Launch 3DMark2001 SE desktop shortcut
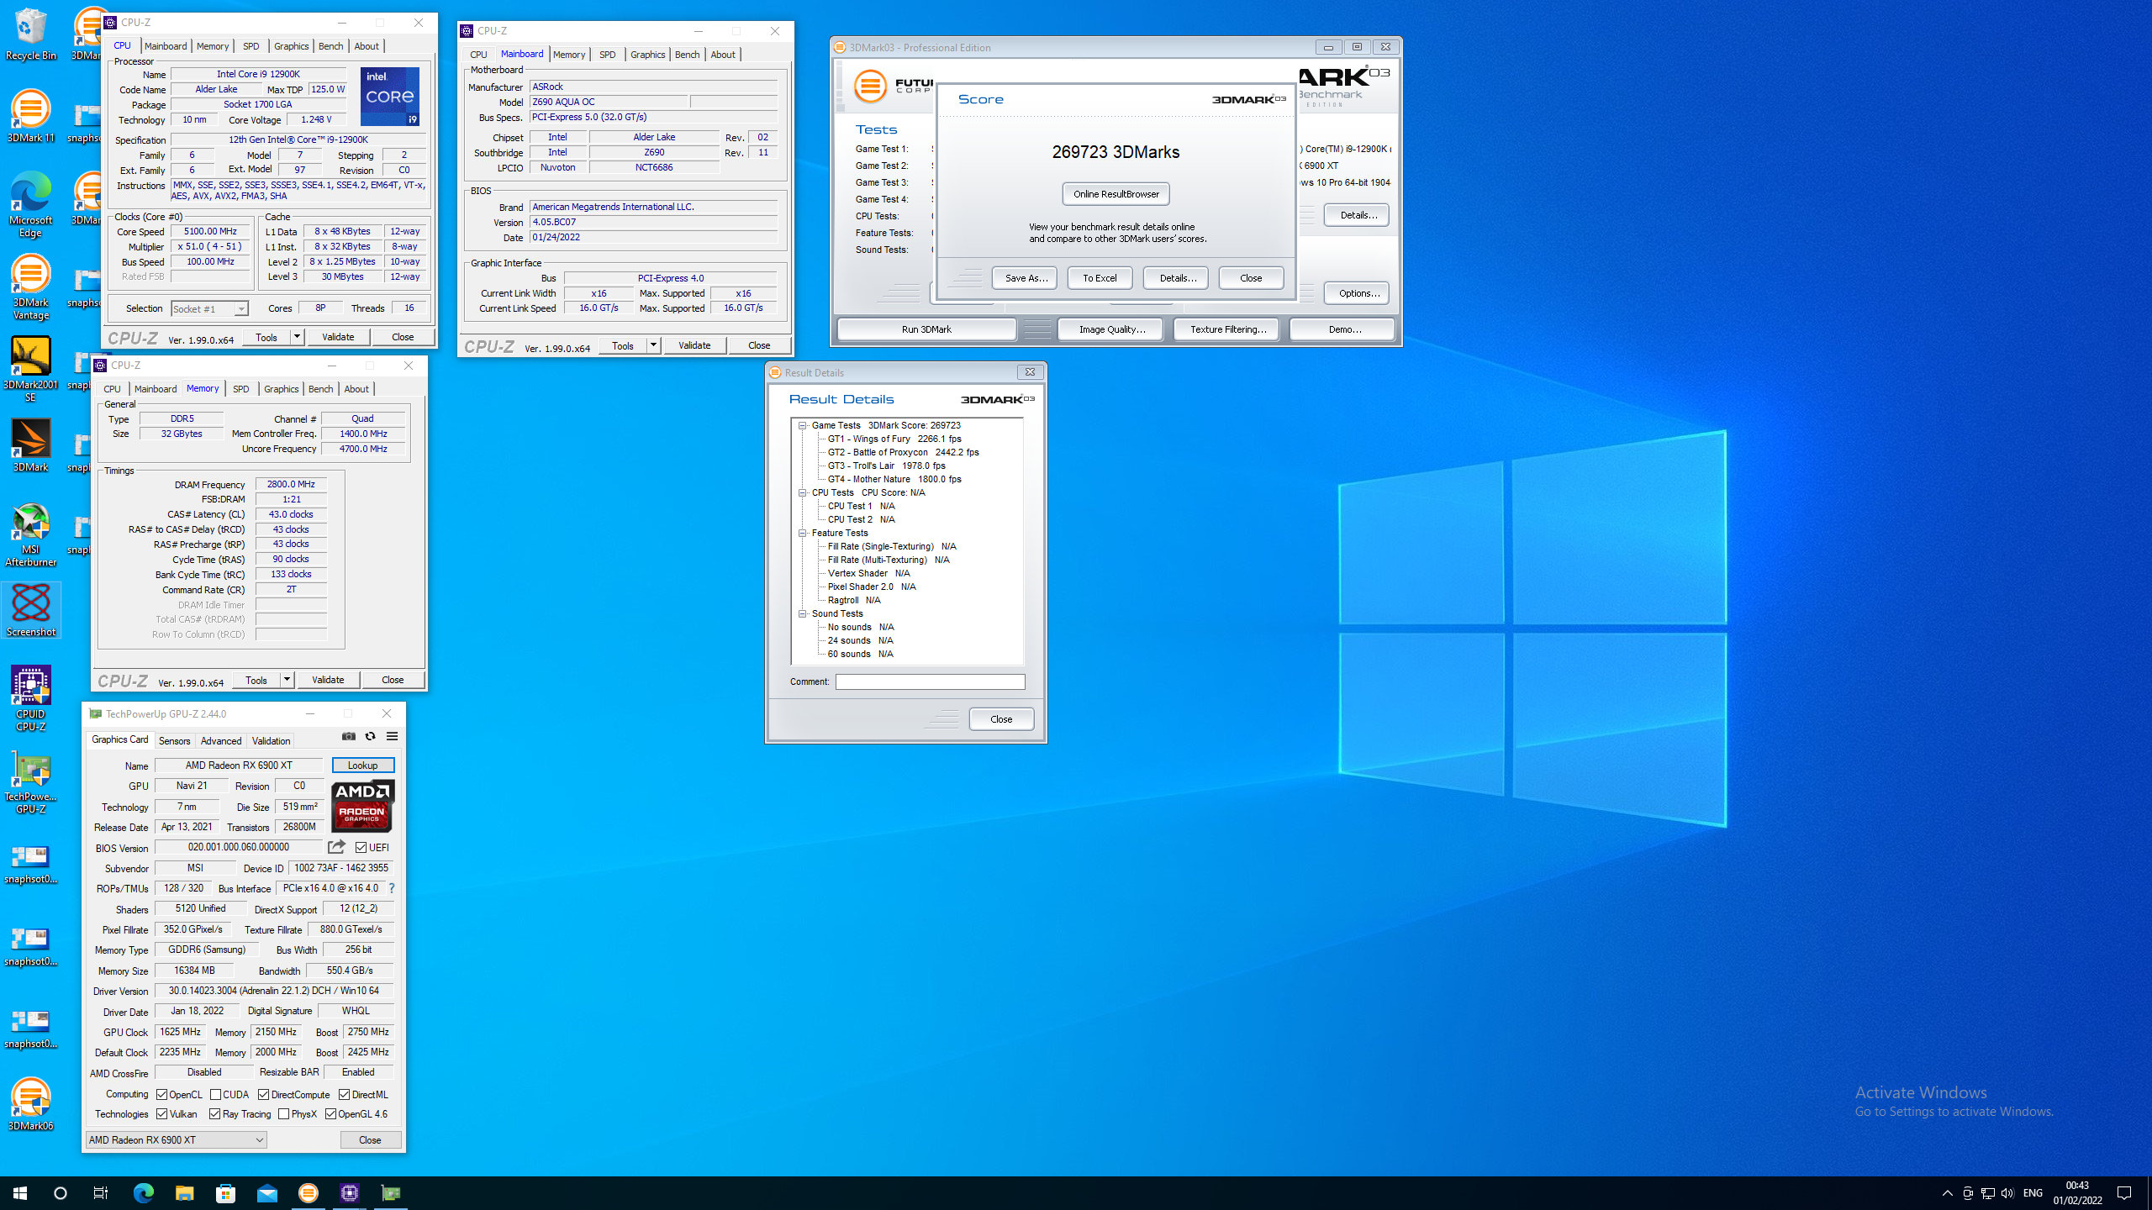 30,370
